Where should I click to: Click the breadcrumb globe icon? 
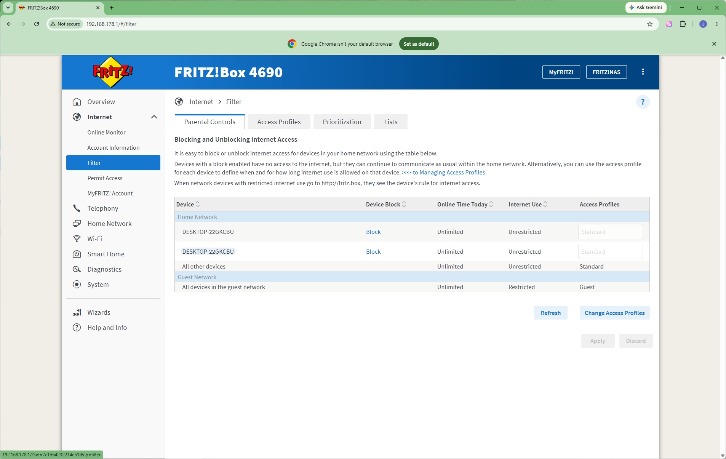179,102
